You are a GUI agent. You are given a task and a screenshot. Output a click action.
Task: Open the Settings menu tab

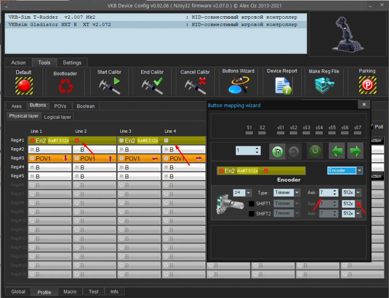[72, 62]
